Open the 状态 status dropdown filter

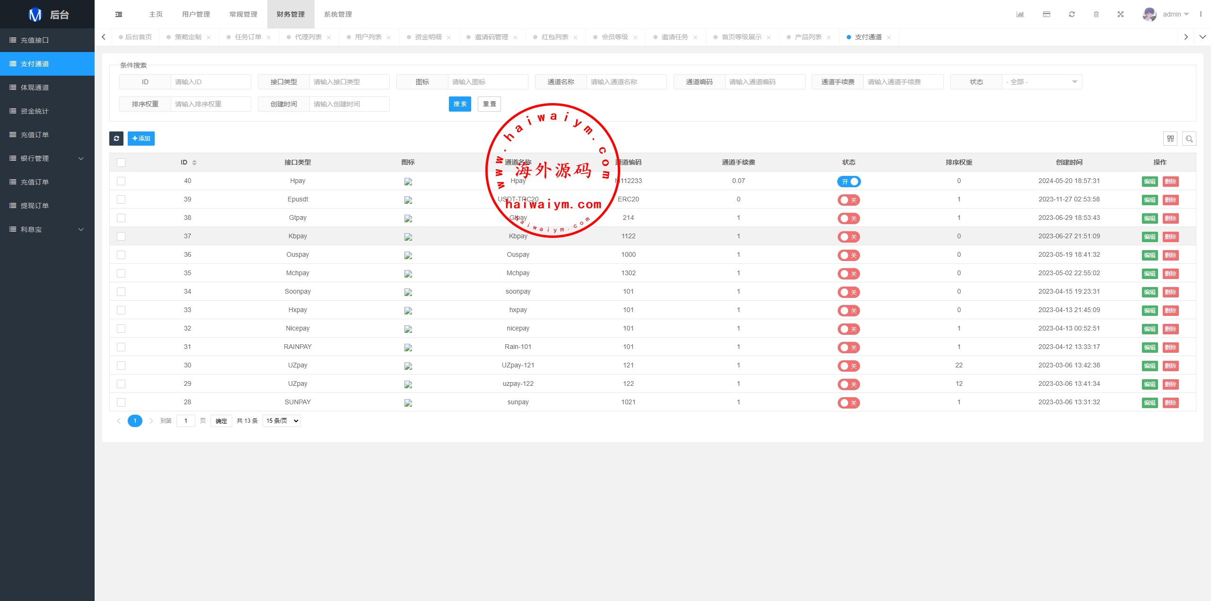click(1041, 82)
